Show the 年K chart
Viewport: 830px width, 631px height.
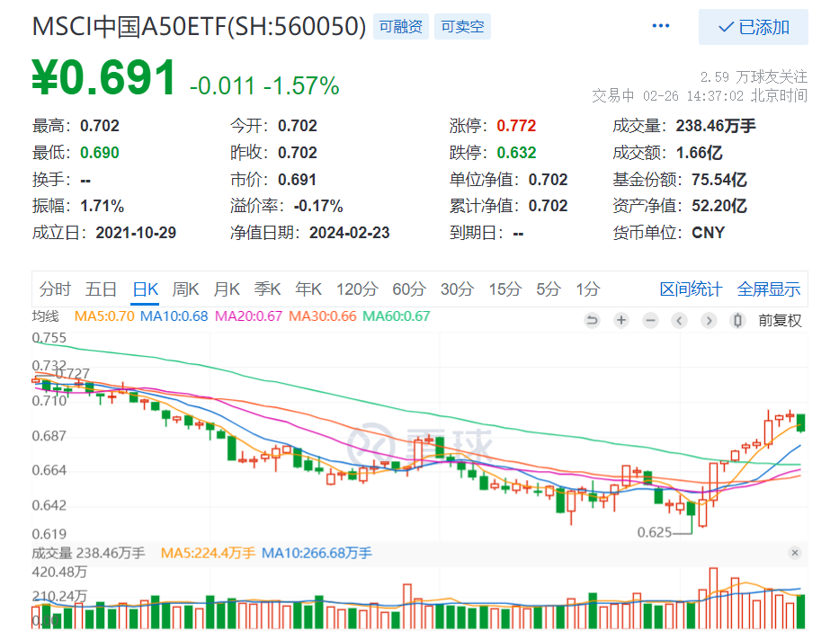308,289
